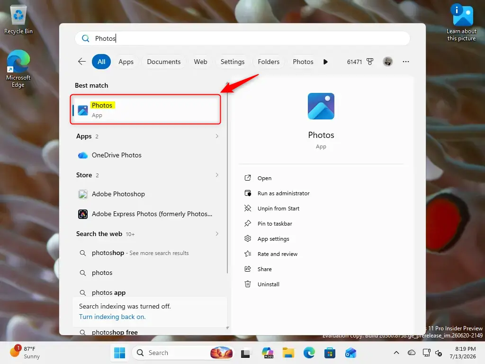The image size is (485, 364).
Task: Expand the Apps results section
Action: point(217,136)
